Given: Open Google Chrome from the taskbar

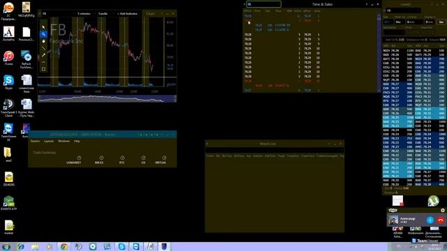Looking at the screenshot, I should point(64,247).
